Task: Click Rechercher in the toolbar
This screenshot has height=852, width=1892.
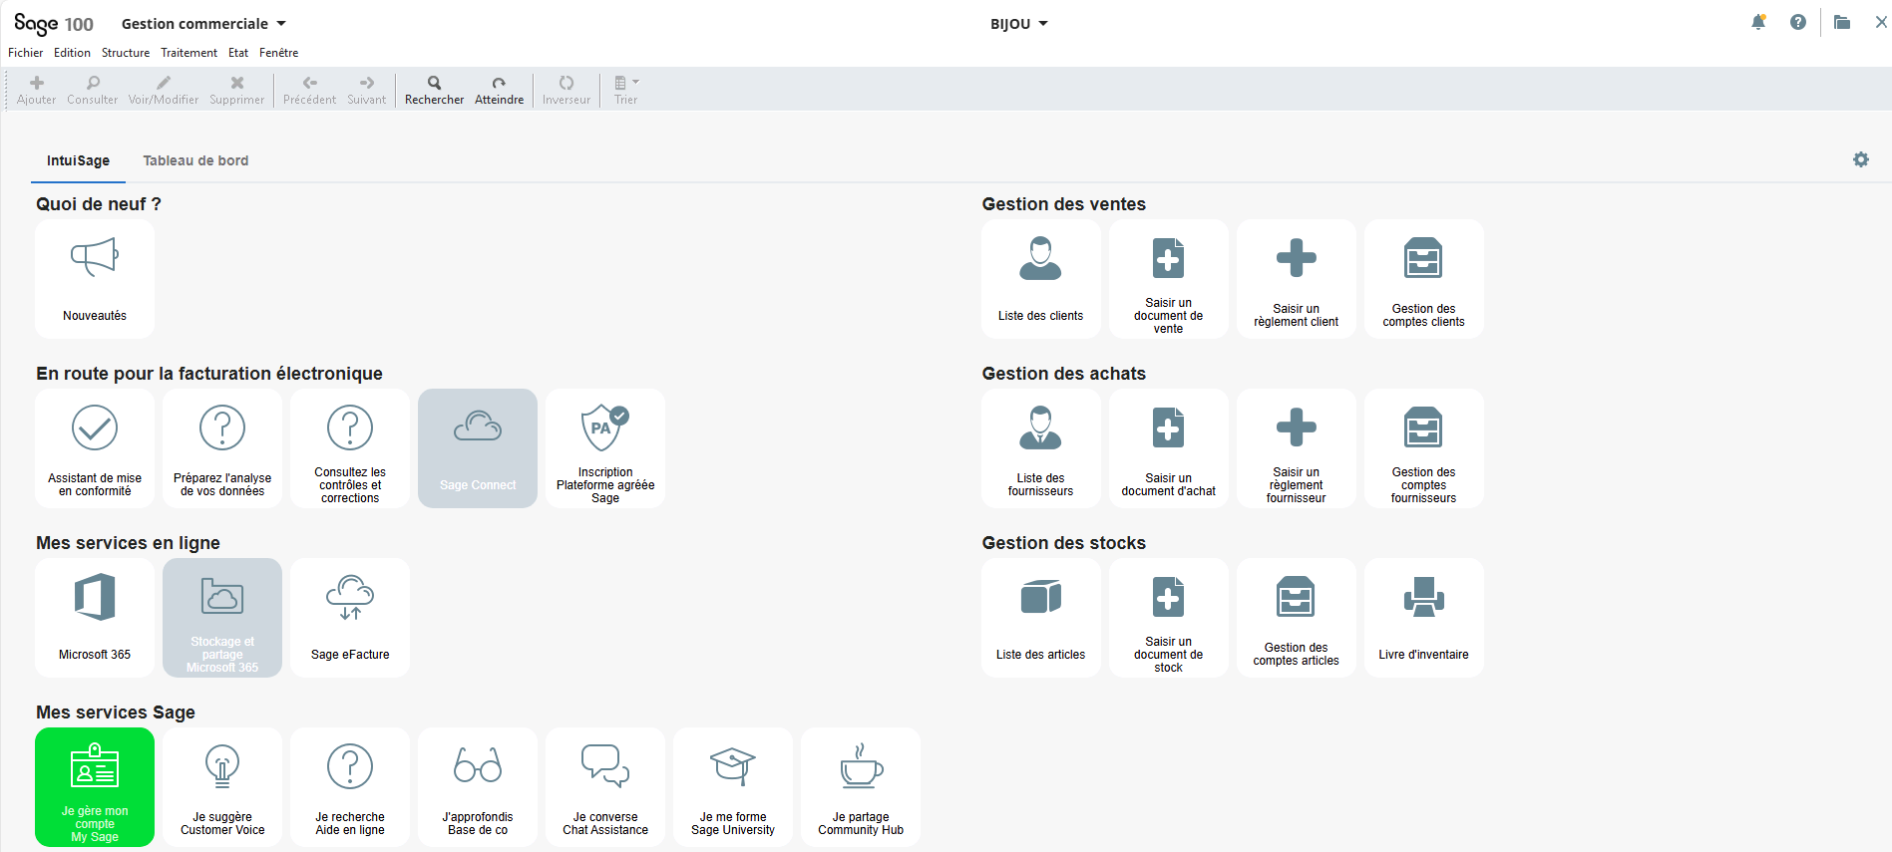Action: (434, 89)
